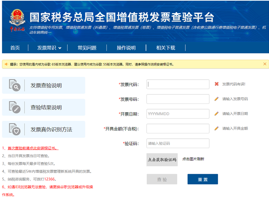Click the speaker icon in the tip bar
Screen dimensions: 269x200
point(6,64)
